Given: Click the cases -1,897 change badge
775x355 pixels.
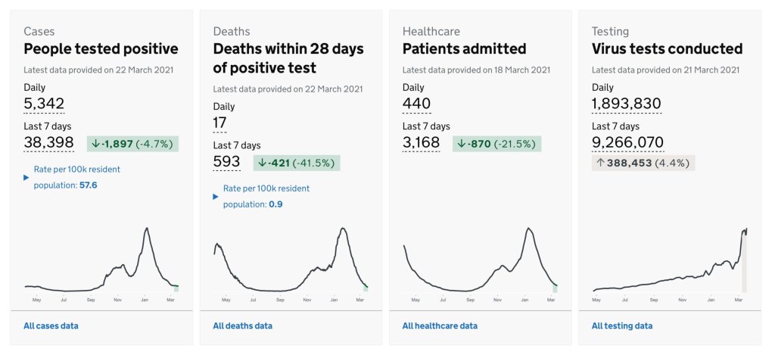Looking at the screenshot, I should (x=132, y=143).
